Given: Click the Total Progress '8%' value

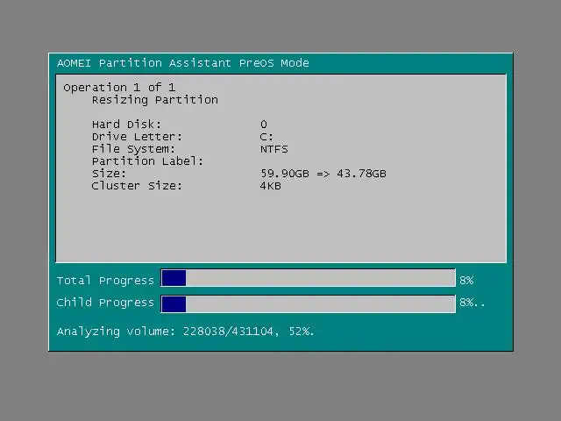Looking at the screenshot, I should coord(466,281).
